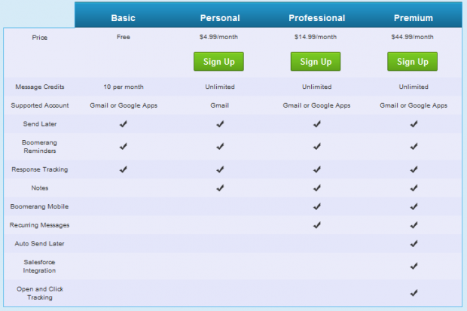Click the Supported Account row label
Screen dimensions: 467x311
tap(40, 105)
